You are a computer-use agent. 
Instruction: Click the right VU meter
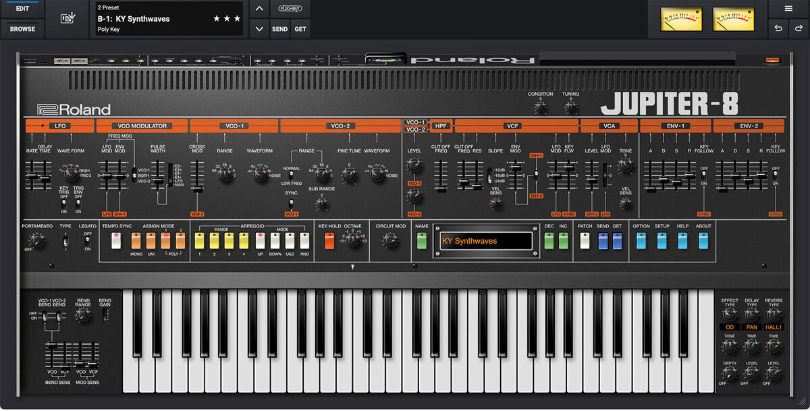[734, 19]
